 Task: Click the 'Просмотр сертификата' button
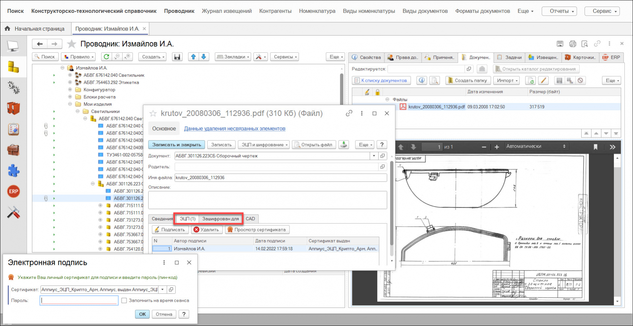pyautogui.click(x=257, y=229)
